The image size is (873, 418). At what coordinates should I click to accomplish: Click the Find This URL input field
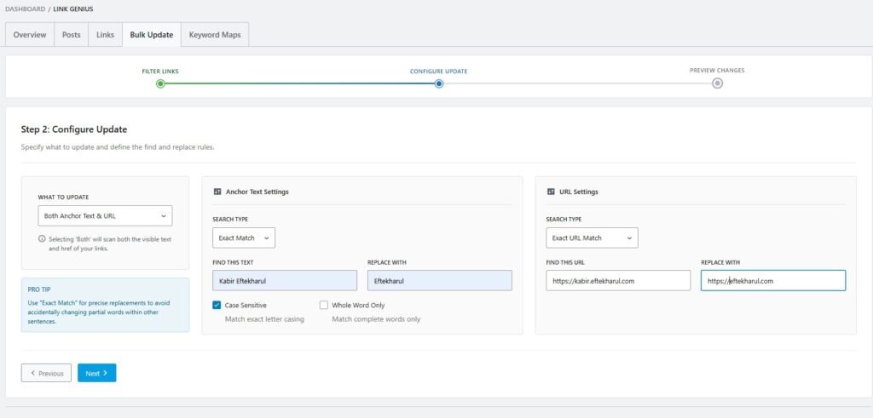click(x=618, y=281)
